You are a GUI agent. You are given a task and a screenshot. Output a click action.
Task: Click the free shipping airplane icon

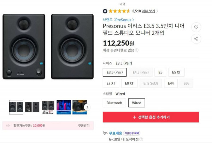point(105,133)
